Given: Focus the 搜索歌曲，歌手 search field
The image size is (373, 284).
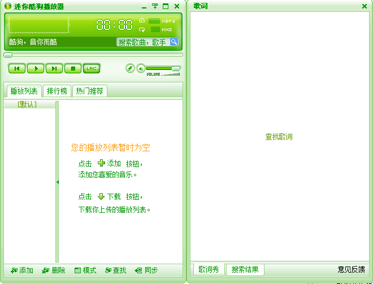Looking at the screenshot, I should coord(143,42).
